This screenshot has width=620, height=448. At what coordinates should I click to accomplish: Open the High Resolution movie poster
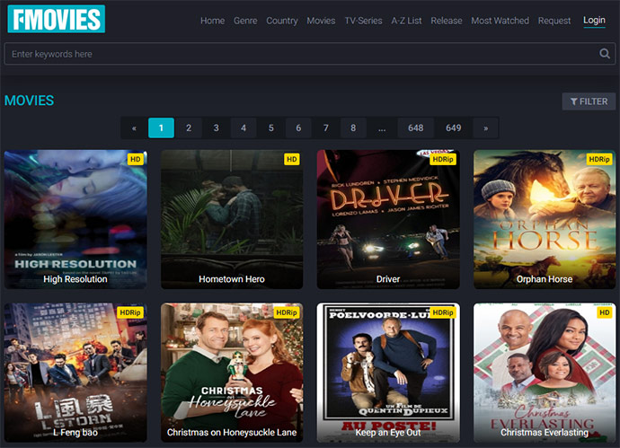pyautogui.click(x=75, y=219)
